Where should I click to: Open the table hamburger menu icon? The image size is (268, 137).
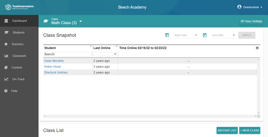257,48
